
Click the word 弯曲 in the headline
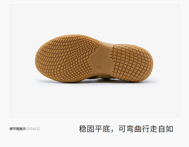[134, 129]
